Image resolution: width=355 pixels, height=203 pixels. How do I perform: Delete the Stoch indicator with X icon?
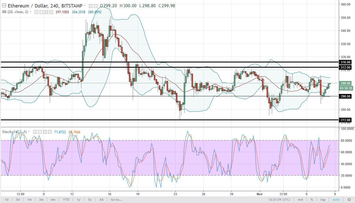[50, 132]
